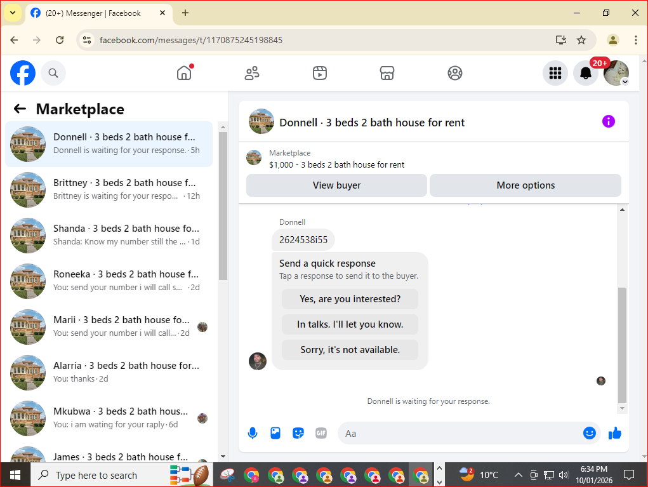Open the Snipping Tool taskbar icon
Screen dimensions: 648x487
[227, 476]
